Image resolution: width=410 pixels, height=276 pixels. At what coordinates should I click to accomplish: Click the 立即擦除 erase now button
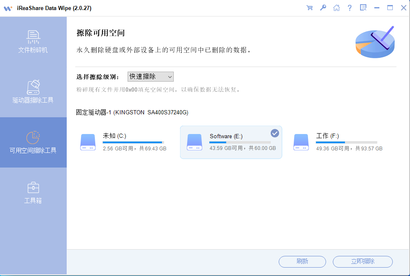pos(363,261)
